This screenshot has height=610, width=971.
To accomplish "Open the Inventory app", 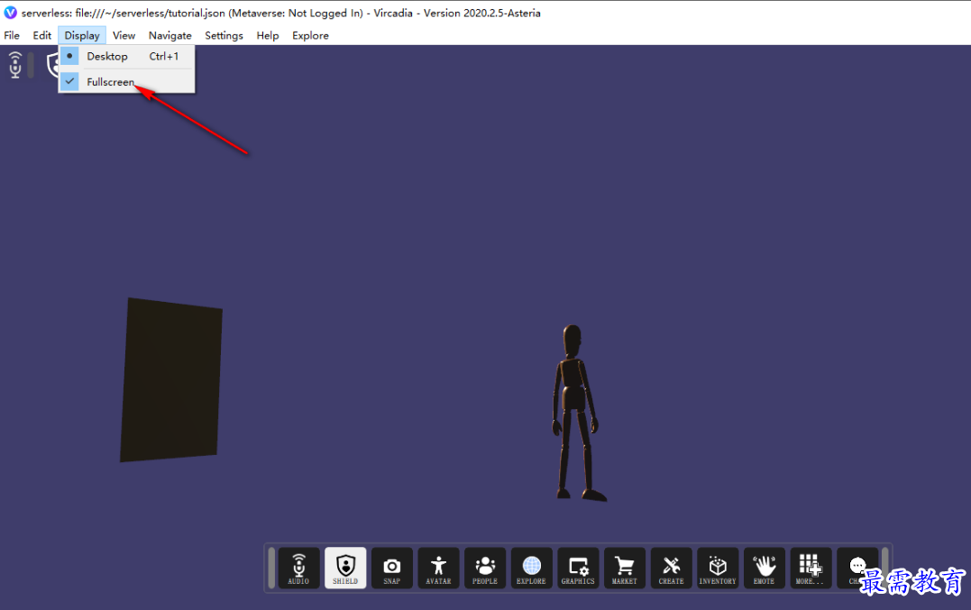I will point(718,568).
